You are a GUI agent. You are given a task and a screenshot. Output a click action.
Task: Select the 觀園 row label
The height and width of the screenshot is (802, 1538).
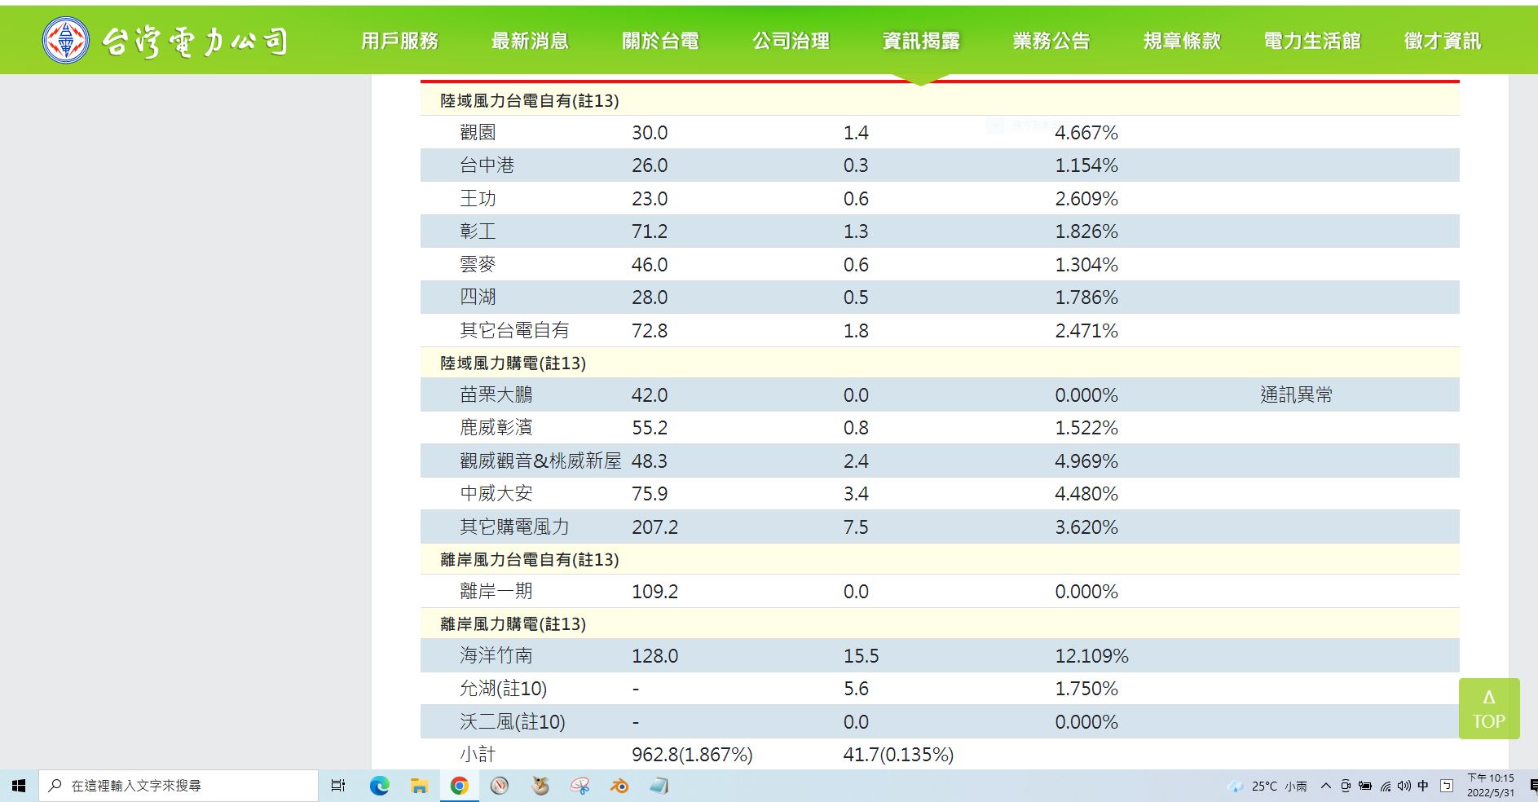478,132
